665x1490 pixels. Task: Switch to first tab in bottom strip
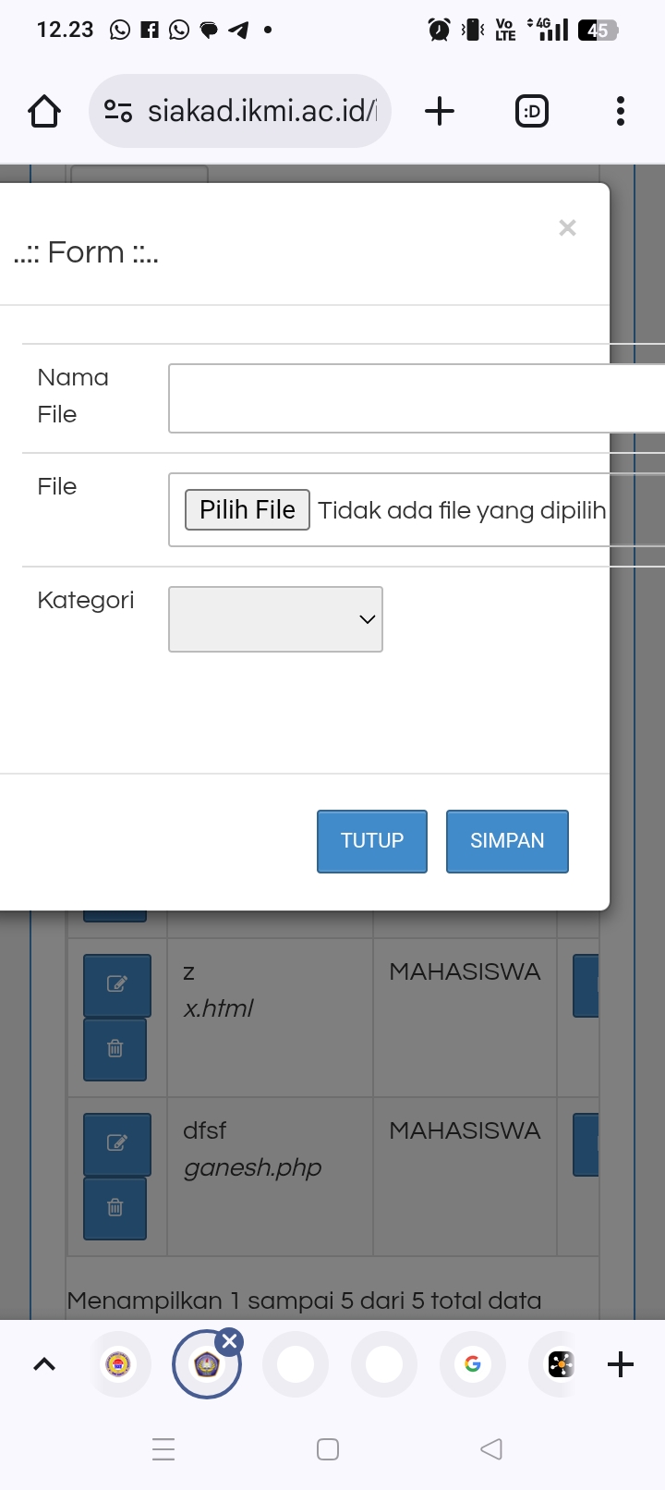tap(118, 1364)
